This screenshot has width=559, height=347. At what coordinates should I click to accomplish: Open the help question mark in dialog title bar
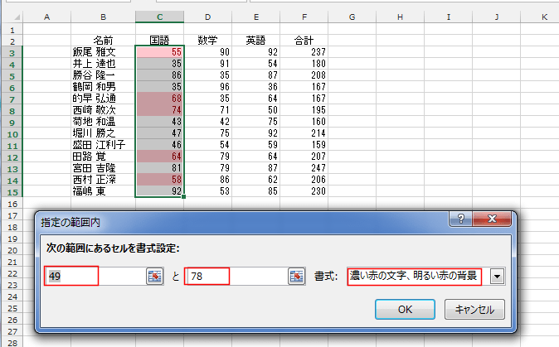460,219
